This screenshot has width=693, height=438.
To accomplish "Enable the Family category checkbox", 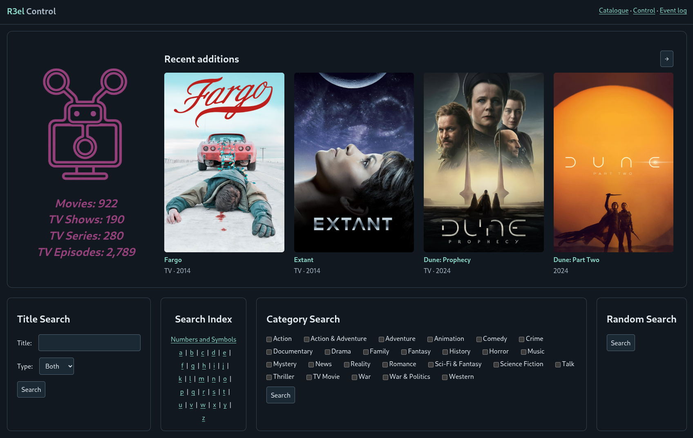I will 366,352.
